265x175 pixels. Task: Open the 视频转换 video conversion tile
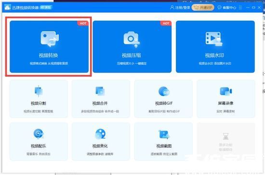pos(49,47)
